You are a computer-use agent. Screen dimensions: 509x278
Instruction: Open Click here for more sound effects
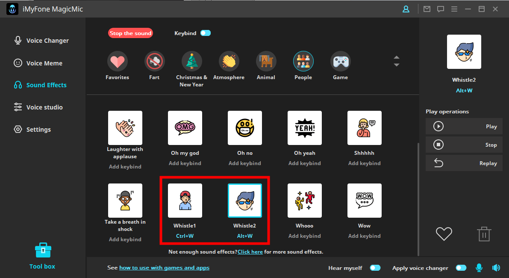click(x=250, y=252)
